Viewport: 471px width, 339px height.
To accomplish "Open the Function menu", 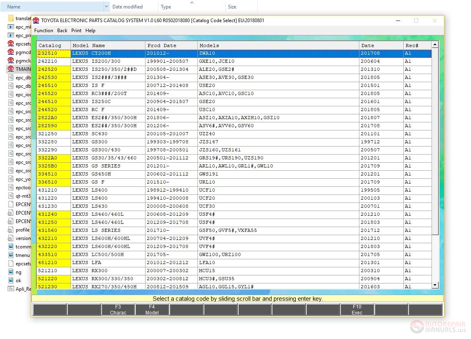I will (x=44, y=30).
